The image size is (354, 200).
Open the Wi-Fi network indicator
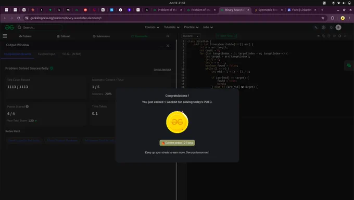pos(339,3)
